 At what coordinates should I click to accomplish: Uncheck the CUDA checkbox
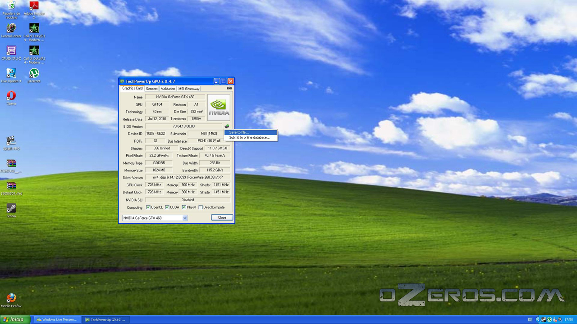[x=167, y=207]
